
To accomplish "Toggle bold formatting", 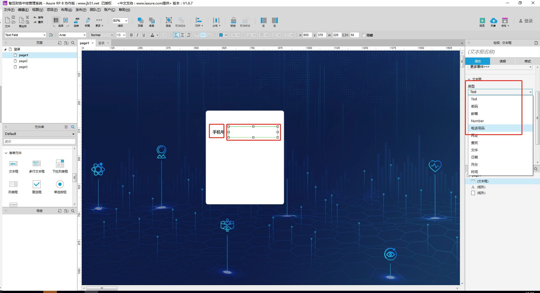I will point(131,35).
